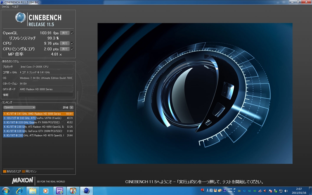Click the green 40 temperature tray icon
The image size is (312, 195).
(255, 191)
